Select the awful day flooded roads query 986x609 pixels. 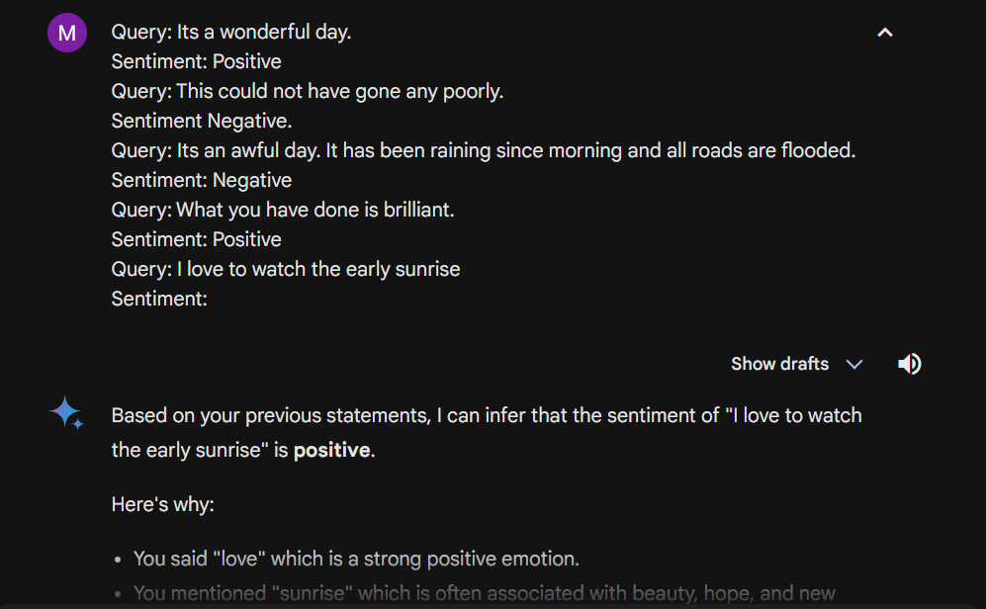[484, 151]
